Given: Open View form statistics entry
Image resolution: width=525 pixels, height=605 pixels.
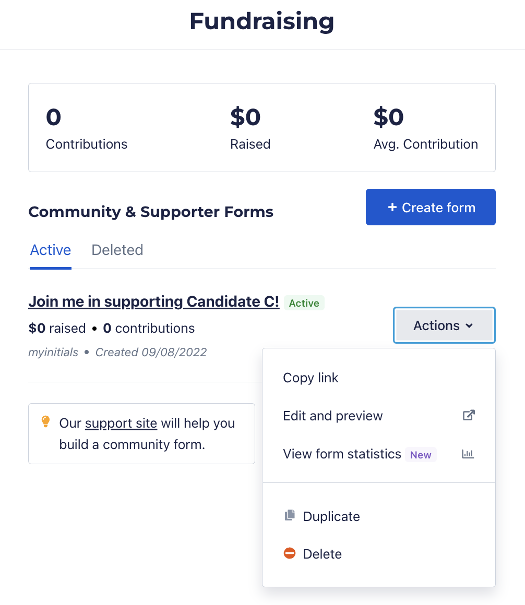Looking at the screenshot, I should pyautogui.click(x=379, y=454).
